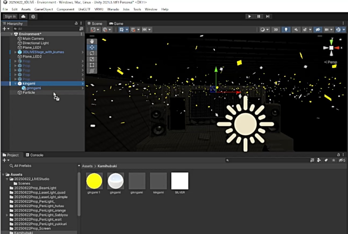The width and height of the screenshot is (348, 234).
Task: Switch to the Console tab
Action: tap(35, 155)
